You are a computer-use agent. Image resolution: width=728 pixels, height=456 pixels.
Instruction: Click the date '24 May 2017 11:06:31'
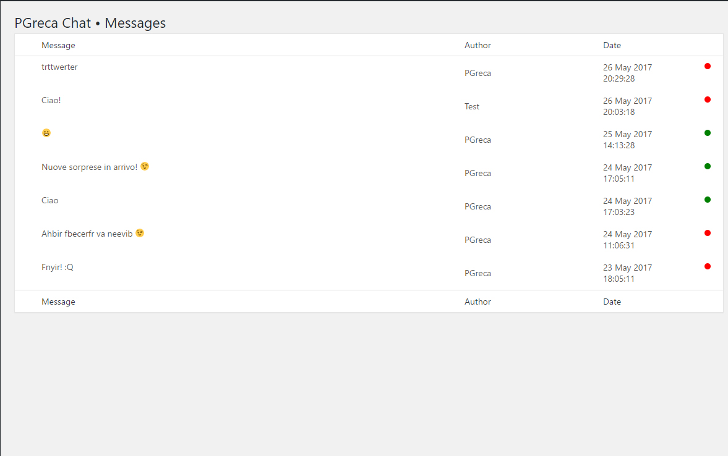point(627,240)
